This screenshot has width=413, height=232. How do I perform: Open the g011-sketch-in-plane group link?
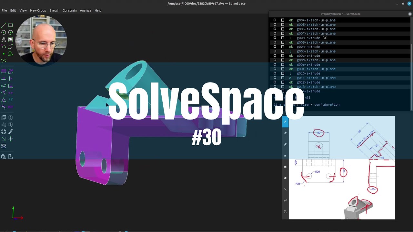316,78
